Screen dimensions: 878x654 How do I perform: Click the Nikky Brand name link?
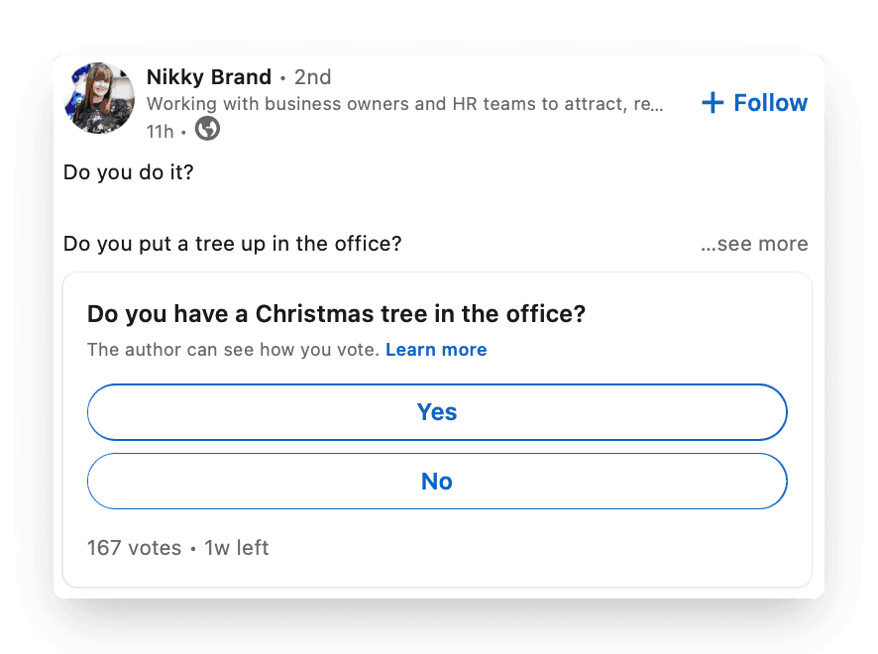[208, 77]
